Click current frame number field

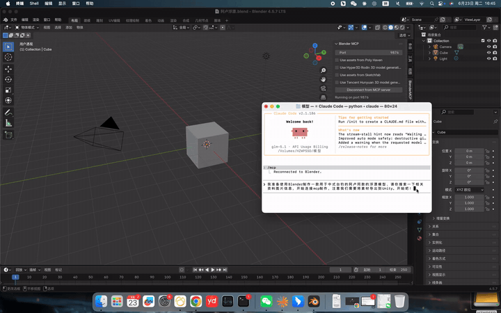click(340, 270)
